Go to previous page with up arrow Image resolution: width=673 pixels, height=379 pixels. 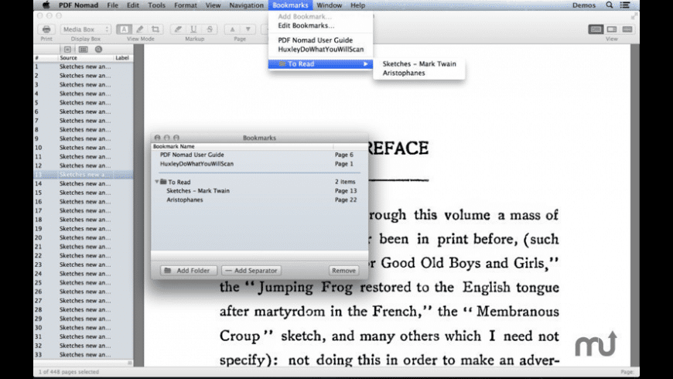coord(232,29)
